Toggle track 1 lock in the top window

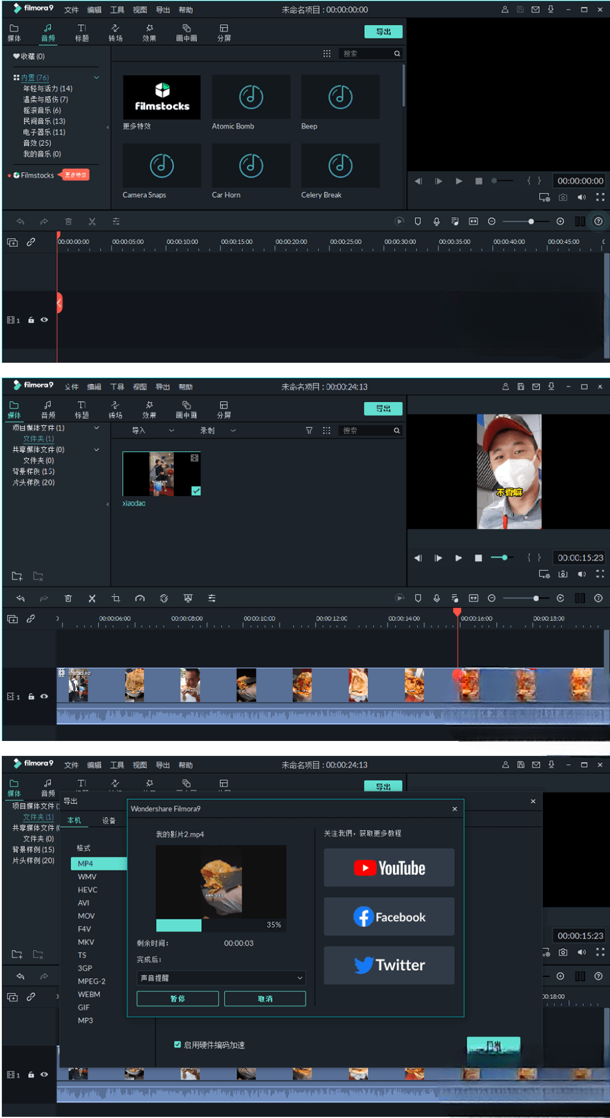pyautogui.click(x=31, y=320)
